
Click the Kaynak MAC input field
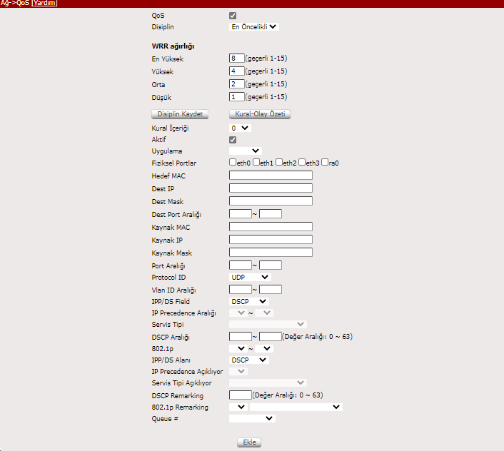(271, 226)
